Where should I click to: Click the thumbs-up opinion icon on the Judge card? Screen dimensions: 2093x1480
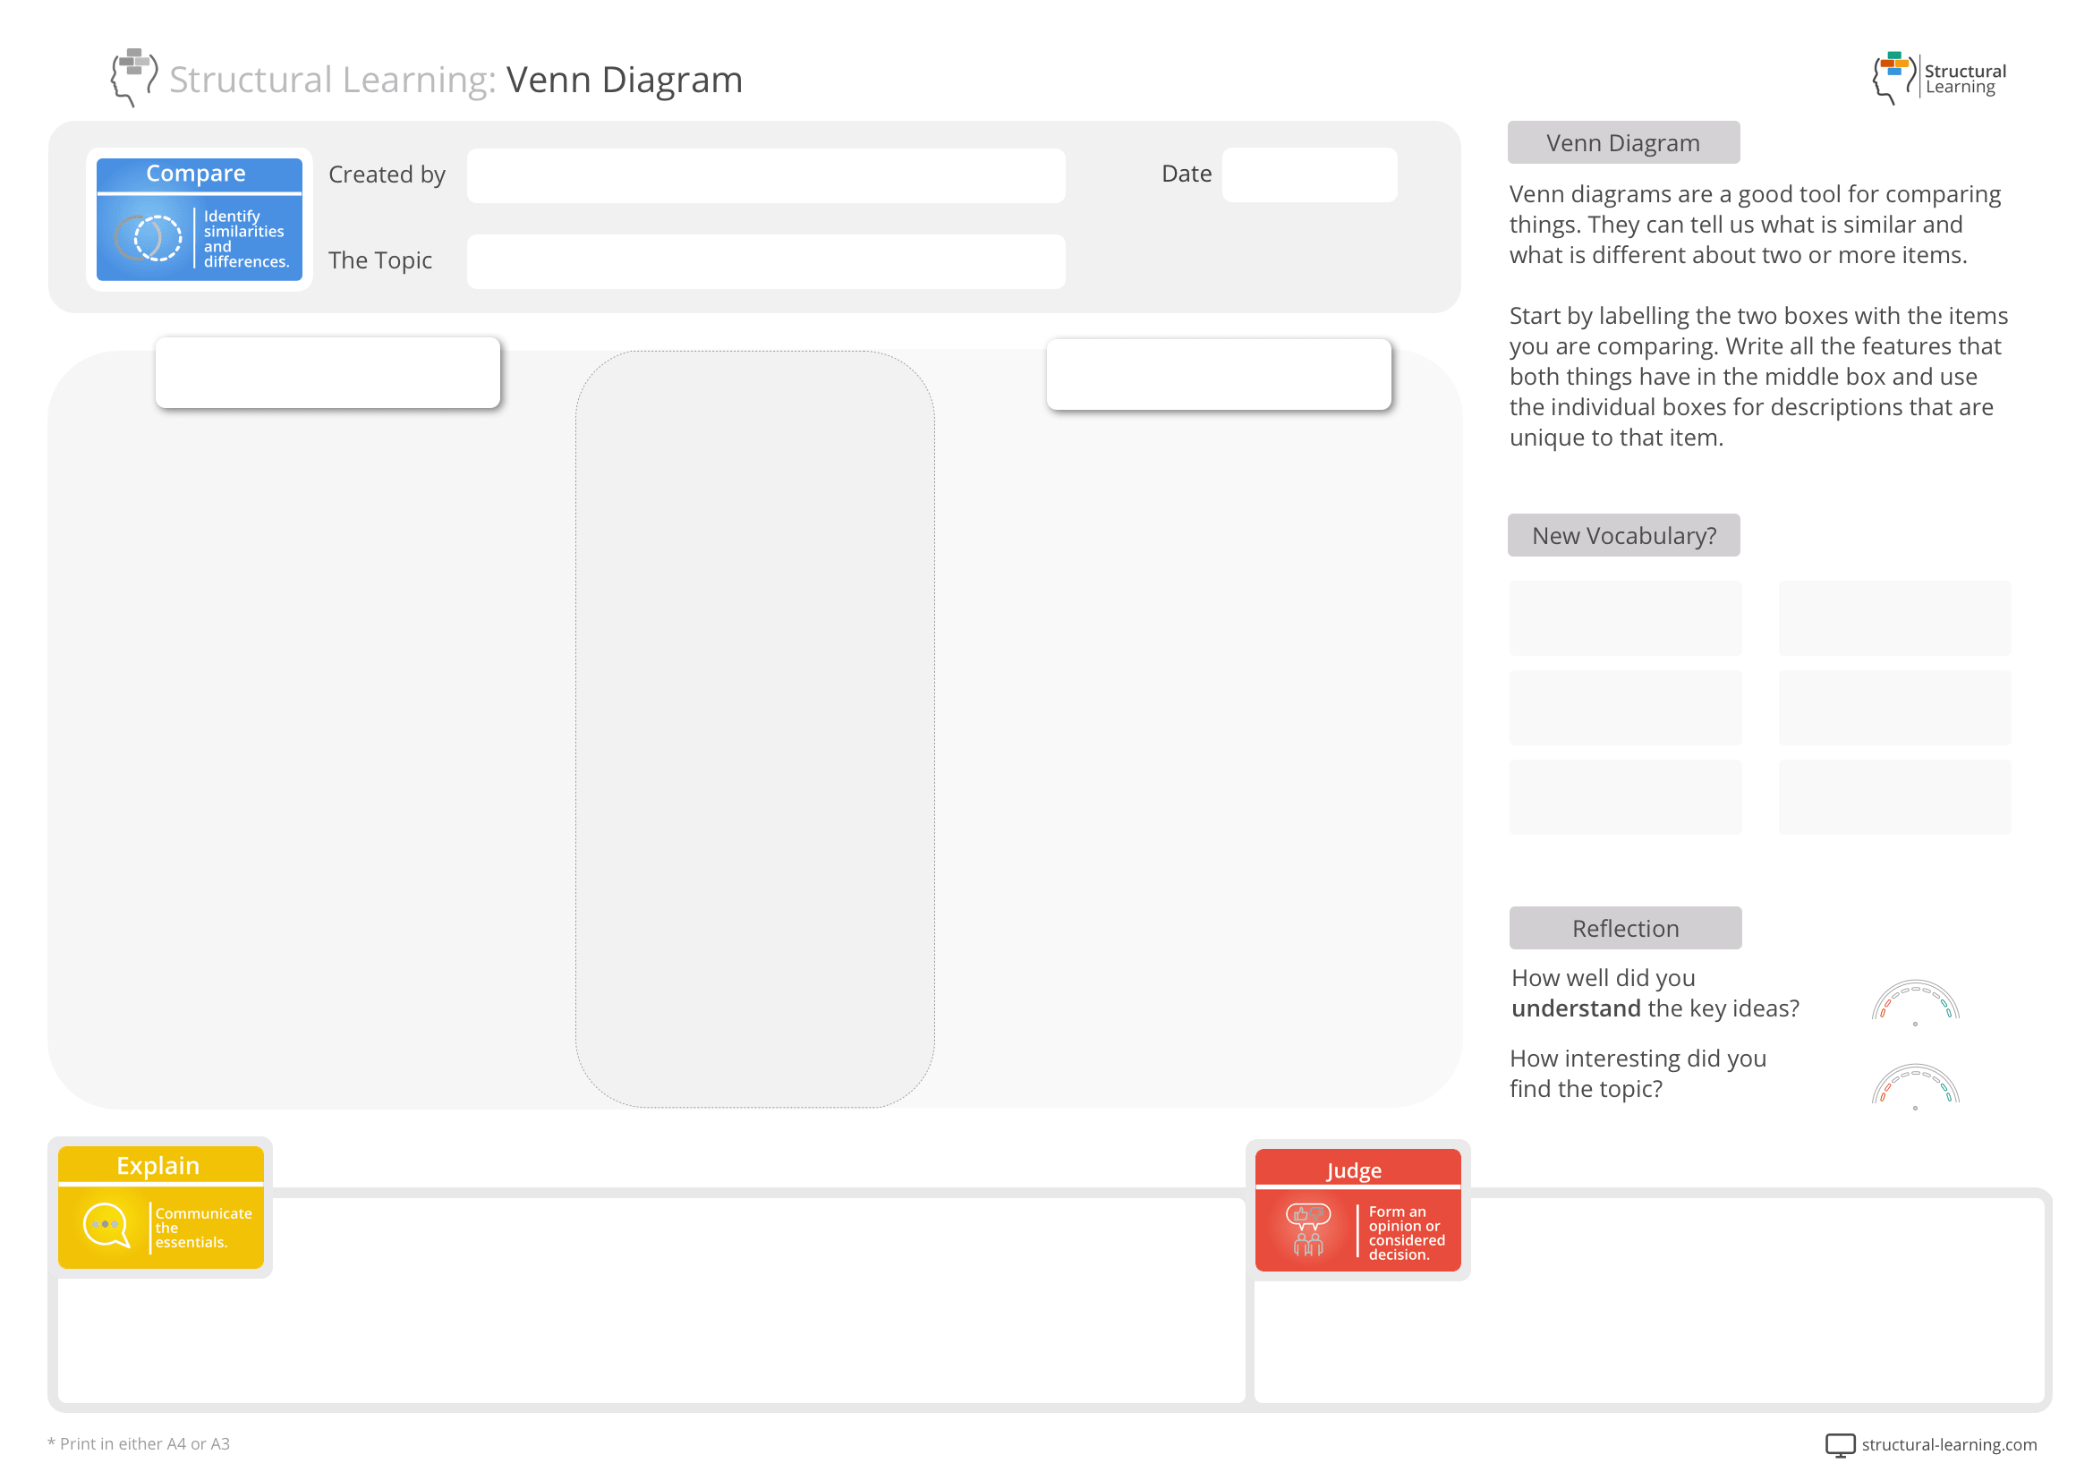click(x=1307, y=1229)
